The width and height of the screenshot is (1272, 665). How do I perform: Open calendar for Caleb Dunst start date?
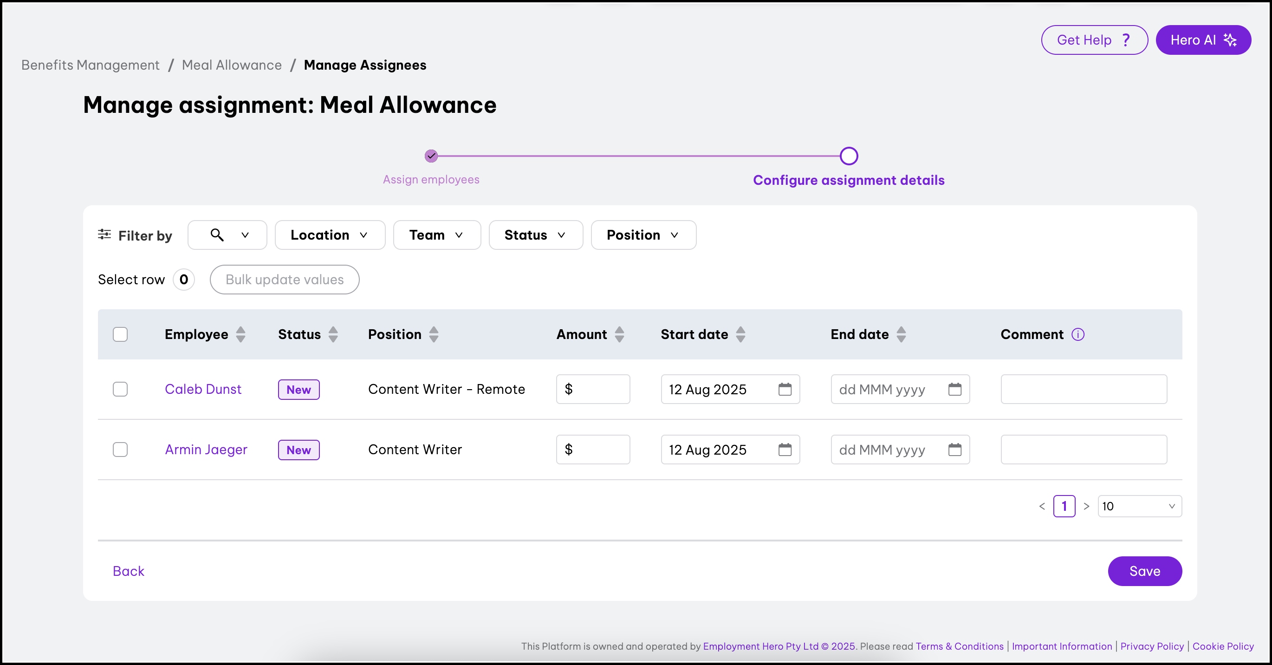[x=785, y=389]
